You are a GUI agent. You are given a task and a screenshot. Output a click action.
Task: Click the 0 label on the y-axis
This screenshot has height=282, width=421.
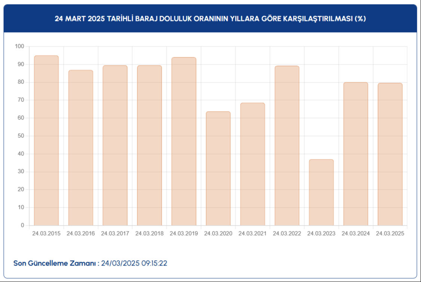coord(22,225)
